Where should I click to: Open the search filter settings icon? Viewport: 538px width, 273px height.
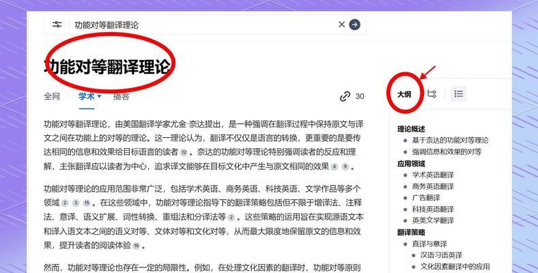pos(57,25)
